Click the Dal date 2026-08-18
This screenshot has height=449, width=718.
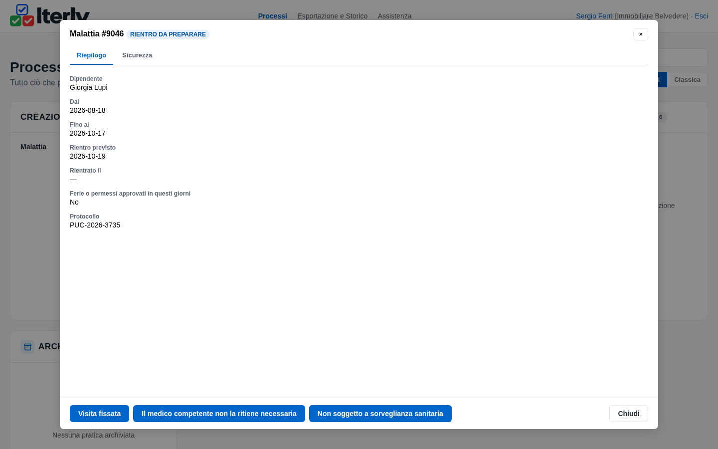[x=88, y=110]
